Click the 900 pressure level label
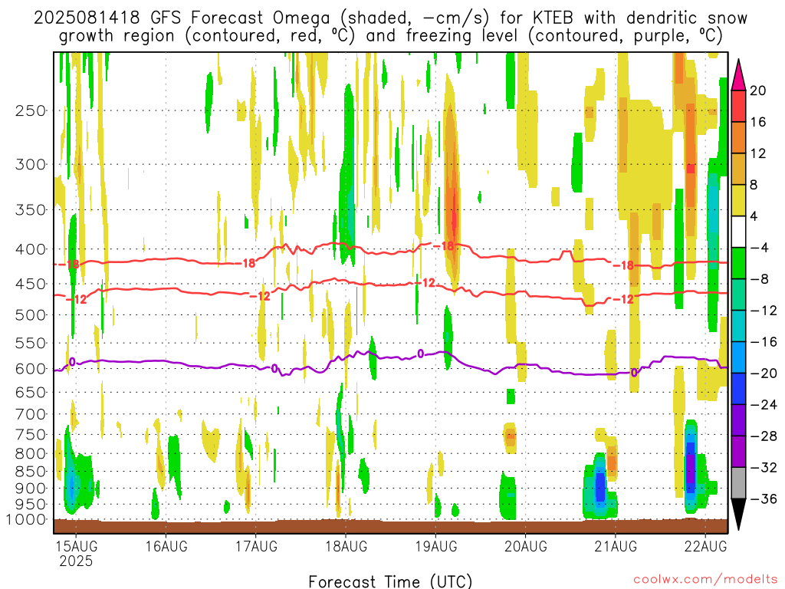The image size is (785, 589). click(x=31, y=489)
